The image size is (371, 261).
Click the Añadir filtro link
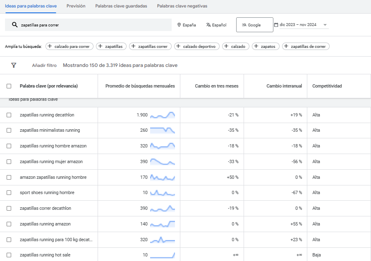point(43,65)
